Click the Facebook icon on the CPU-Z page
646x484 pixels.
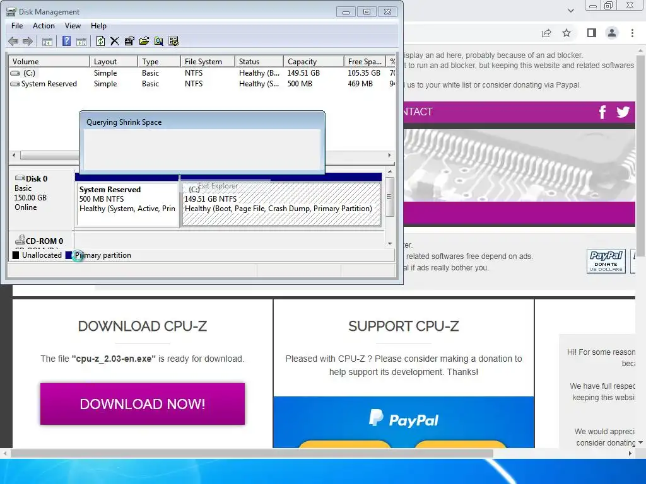point(602,112)
